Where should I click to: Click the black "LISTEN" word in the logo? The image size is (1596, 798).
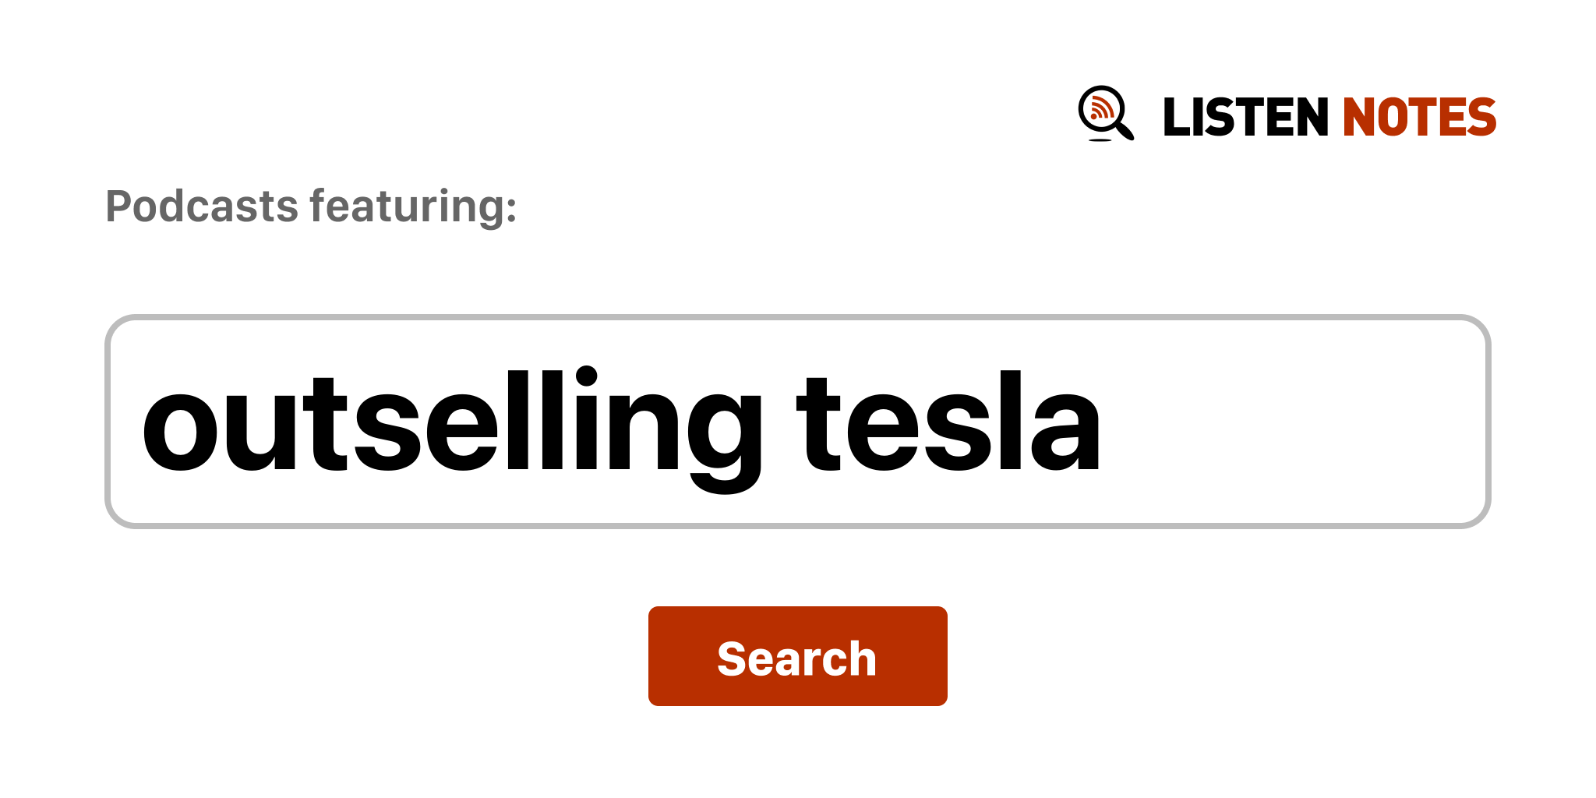tap(1245, 117)
